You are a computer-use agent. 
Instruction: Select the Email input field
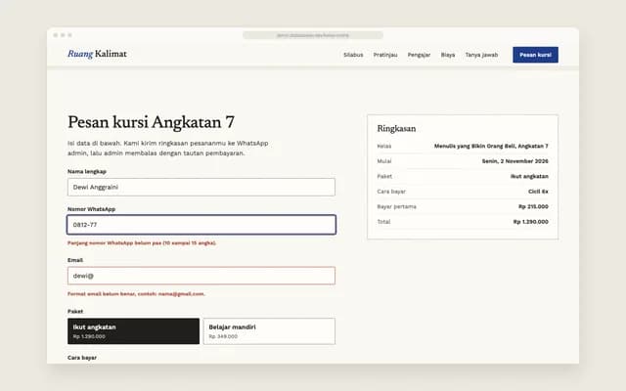[201, 276]
